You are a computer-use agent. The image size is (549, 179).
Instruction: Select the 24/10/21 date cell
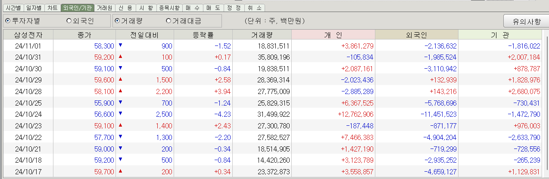(28, 149)
